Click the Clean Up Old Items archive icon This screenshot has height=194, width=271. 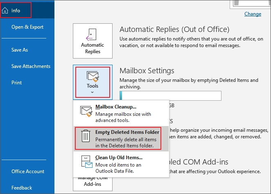87,162
